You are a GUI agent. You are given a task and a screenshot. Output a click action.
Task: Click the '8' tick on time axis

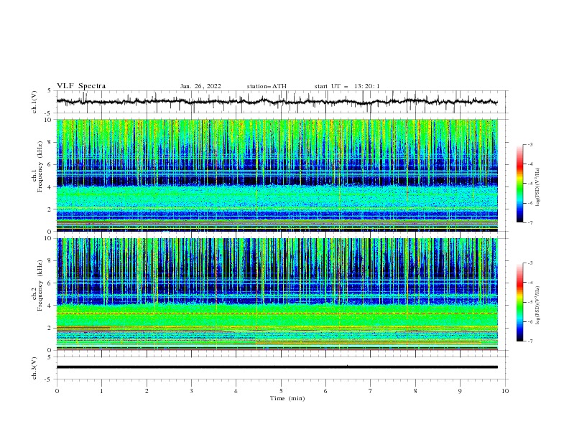(x=415, y=391)
